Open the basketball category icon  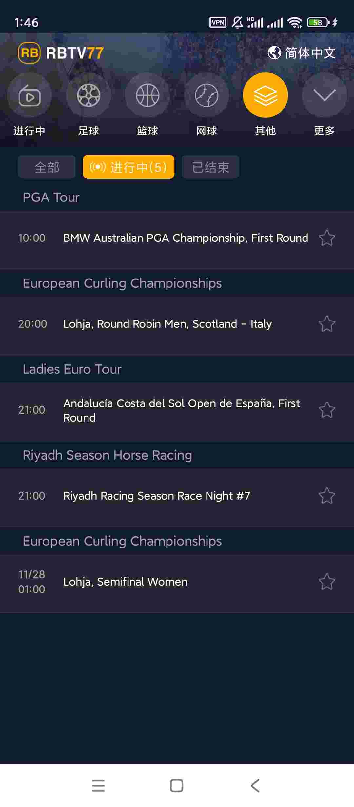click(x=147, y=95)
